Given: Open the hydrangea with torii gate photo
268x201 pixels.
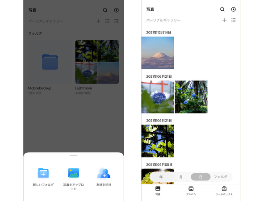Looking at the screenshot, I should coord(158,97).
